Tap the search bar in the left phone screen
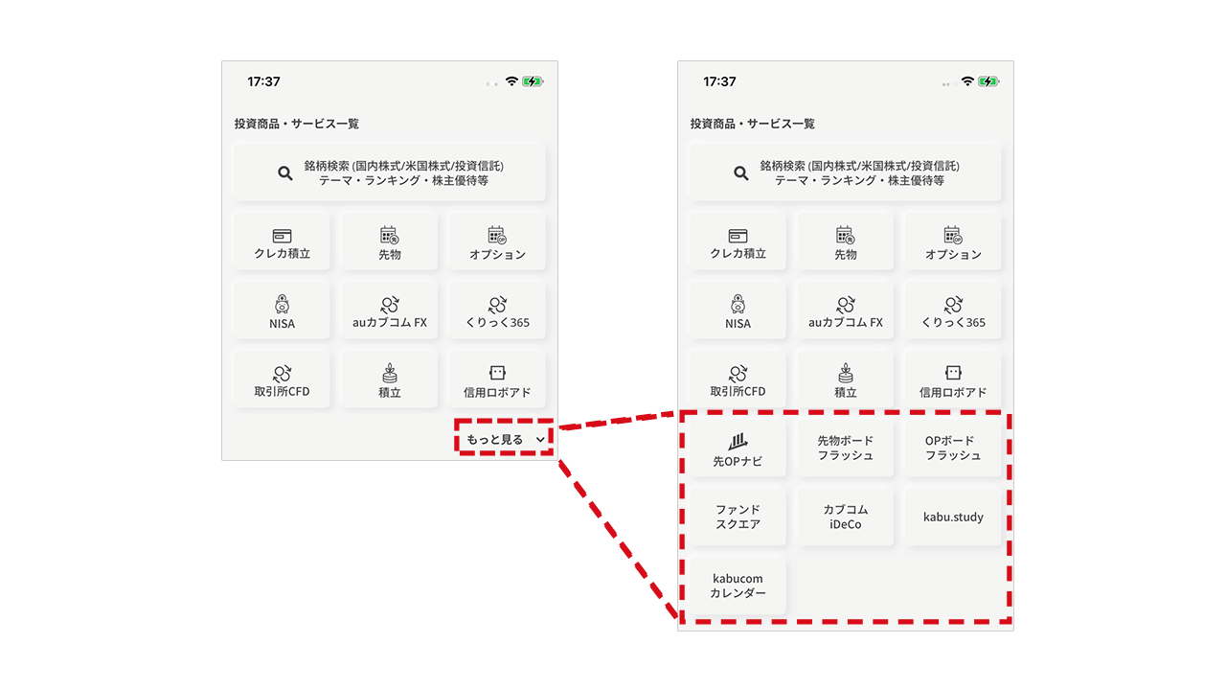 coord(390,172)
